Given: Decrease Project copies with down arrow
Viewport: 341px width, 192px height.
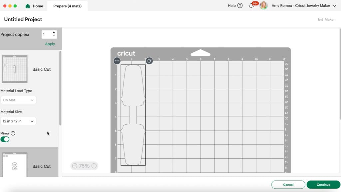Looking at the screenshot, I should pyautogui.click(x=54, y=36).
